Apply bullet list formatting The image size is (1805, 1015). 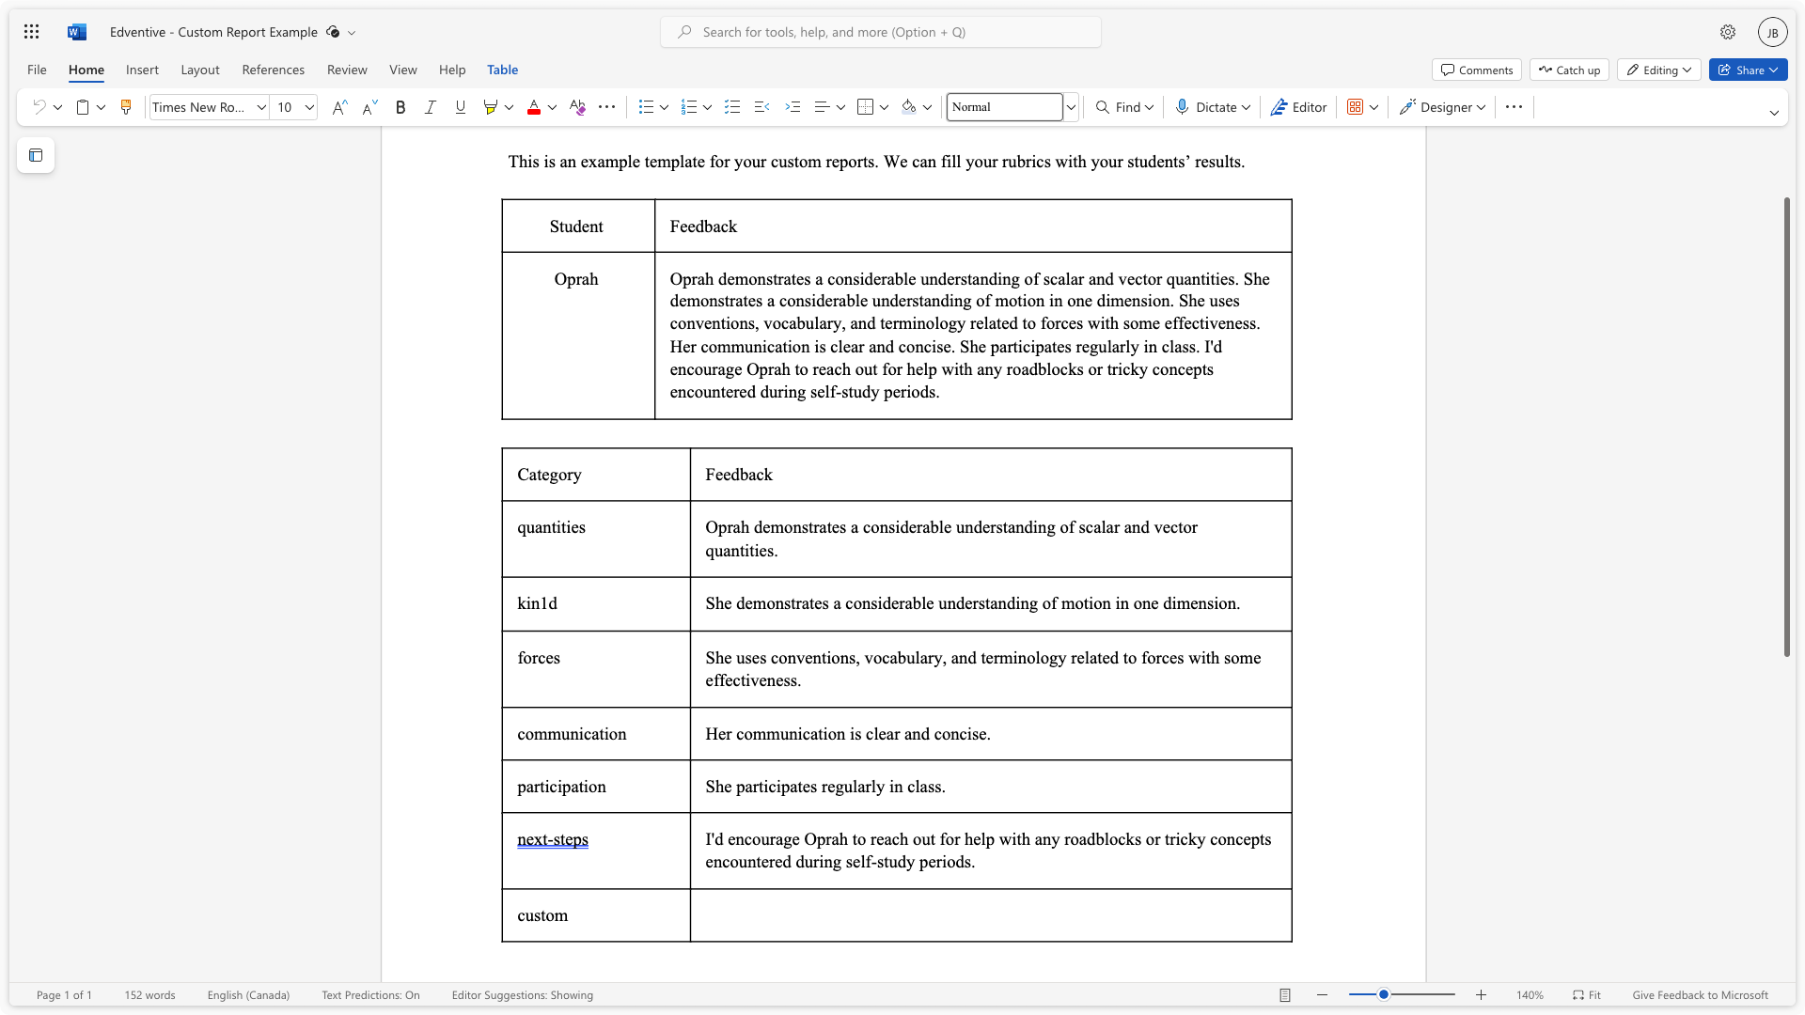[646, 107]
